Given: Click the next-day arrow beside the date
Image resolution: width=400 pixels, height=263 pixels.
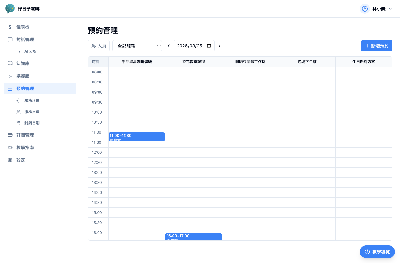Looking at the screenshot, I should (219, 46).
